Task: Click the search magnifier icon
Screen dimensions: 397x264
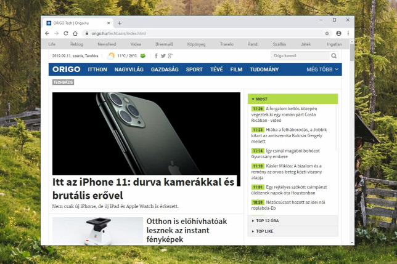Action: pos(334,56)
